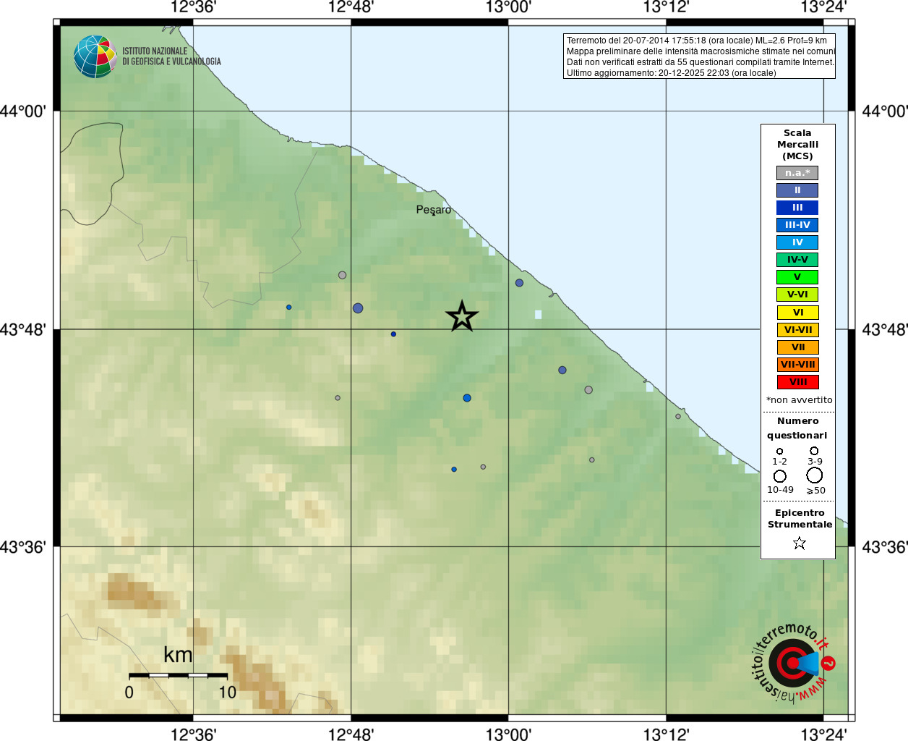Click the 'Mappa preliminare delle intensità' line
This screenshot has width=908, height=741.
tap(701, 51)
